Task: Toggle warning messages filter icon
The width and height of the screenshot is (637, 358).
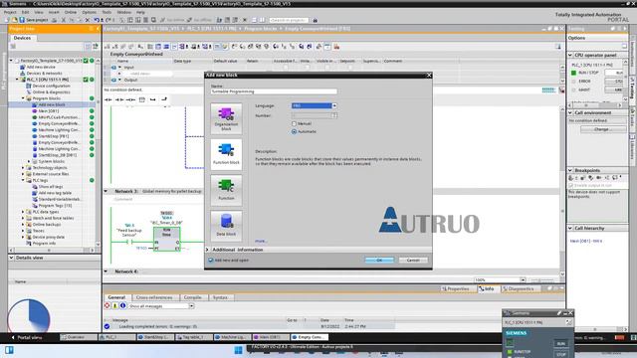Action: click(x=115, y=305)
